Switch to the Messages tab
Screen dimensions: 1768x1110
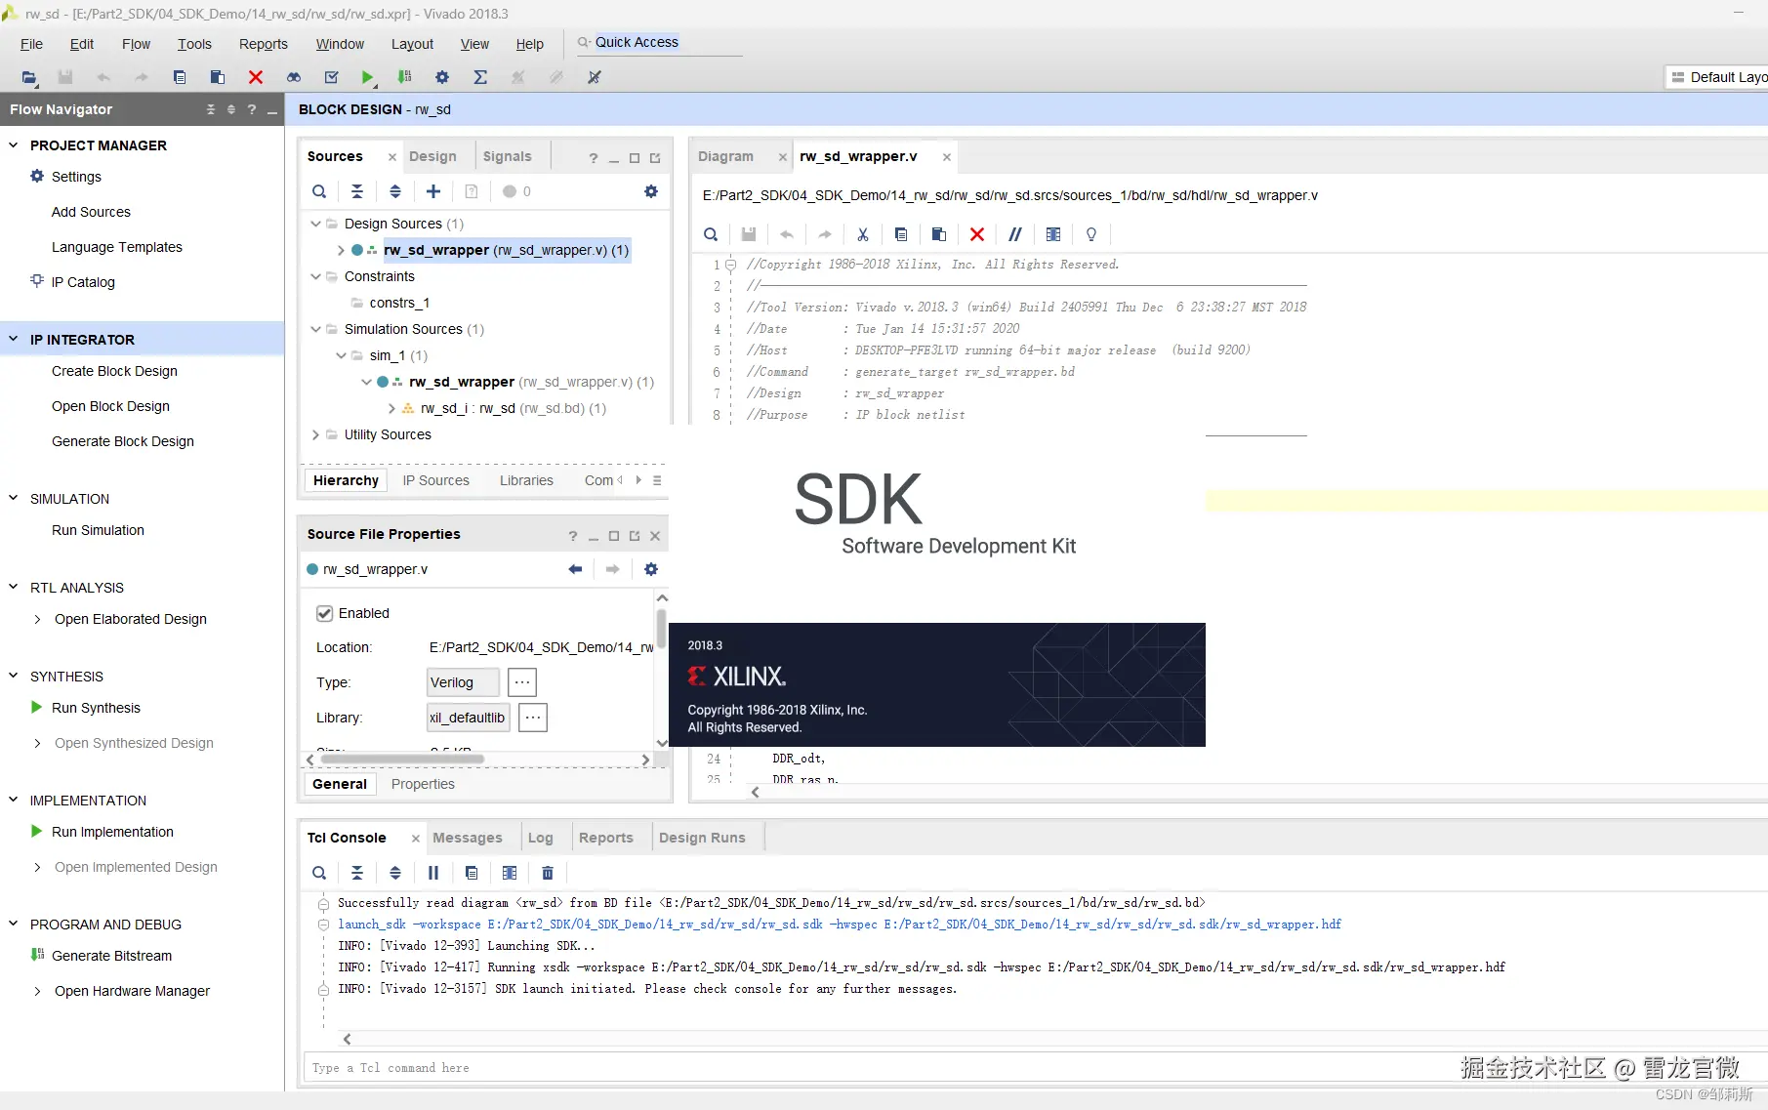pyautogui.click(x=468, y=838)
